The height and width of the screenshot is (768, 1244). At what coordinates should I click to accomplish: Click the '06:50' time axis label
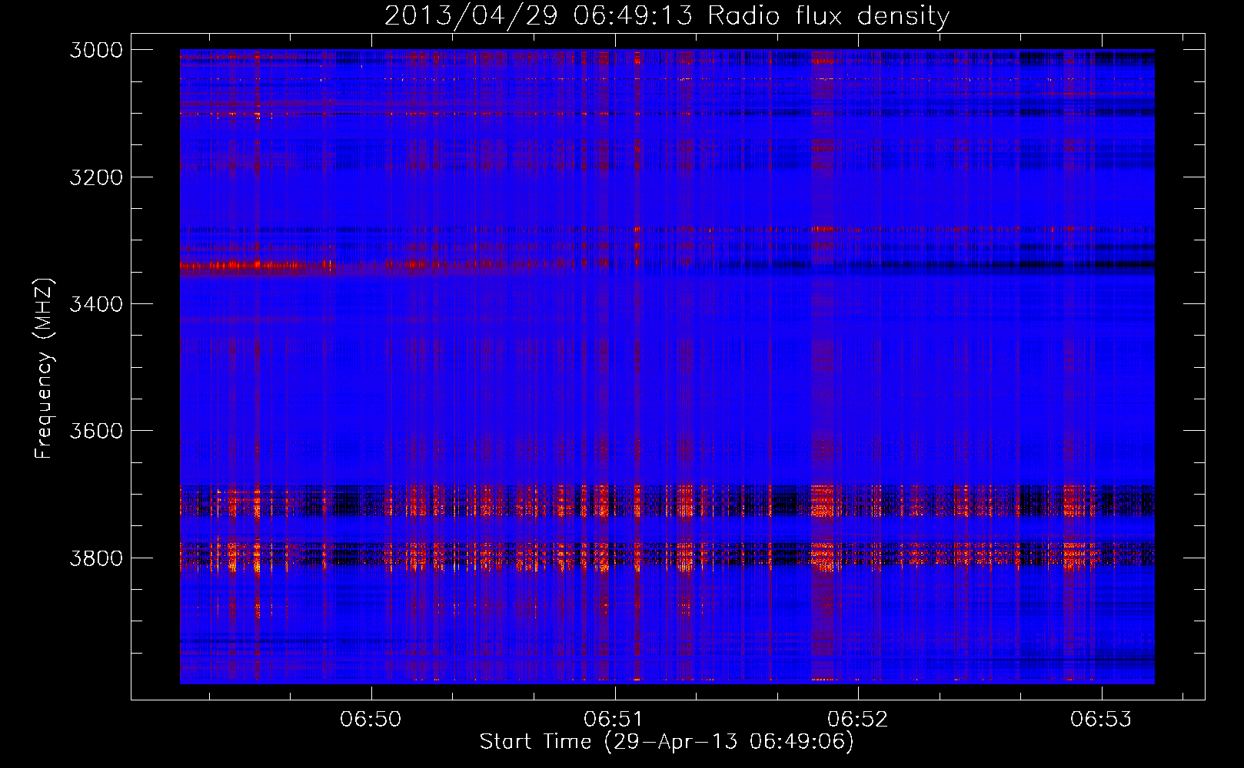371,719
